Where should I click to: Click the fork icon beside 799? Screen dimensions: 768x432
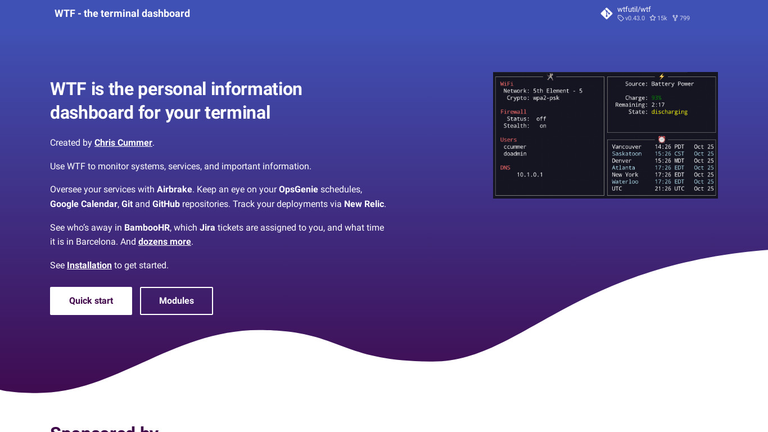tap(675, 19)
